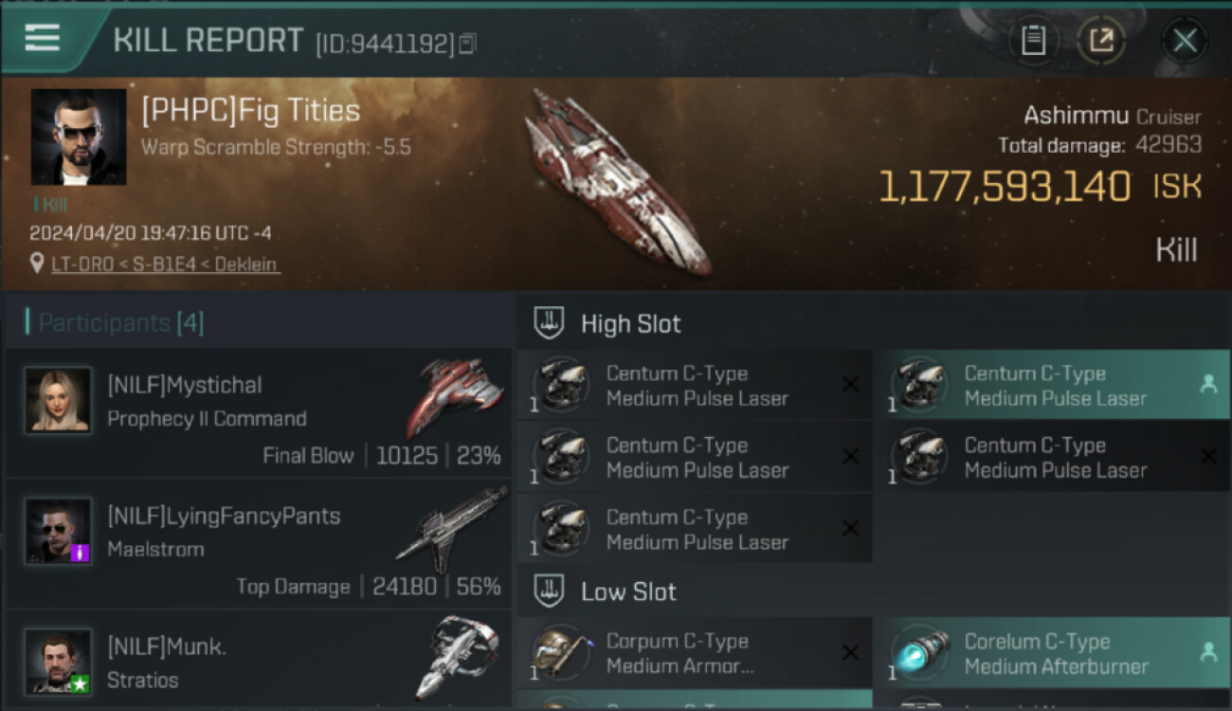Open the hamburger menu icon
Viewport: 1232px width, 711px height.
(43, 38)
